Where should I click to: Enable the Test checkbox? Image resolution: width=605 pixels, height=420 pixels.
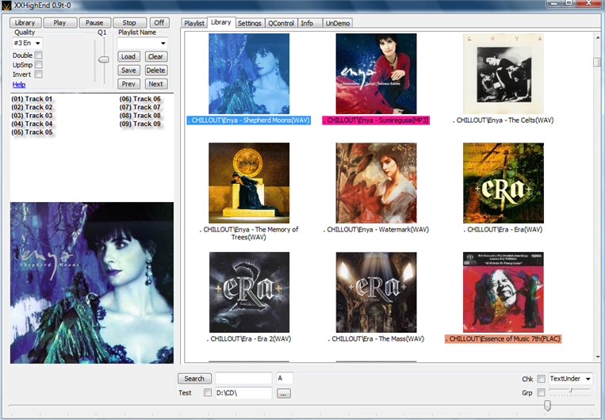[x=208, y=392]
